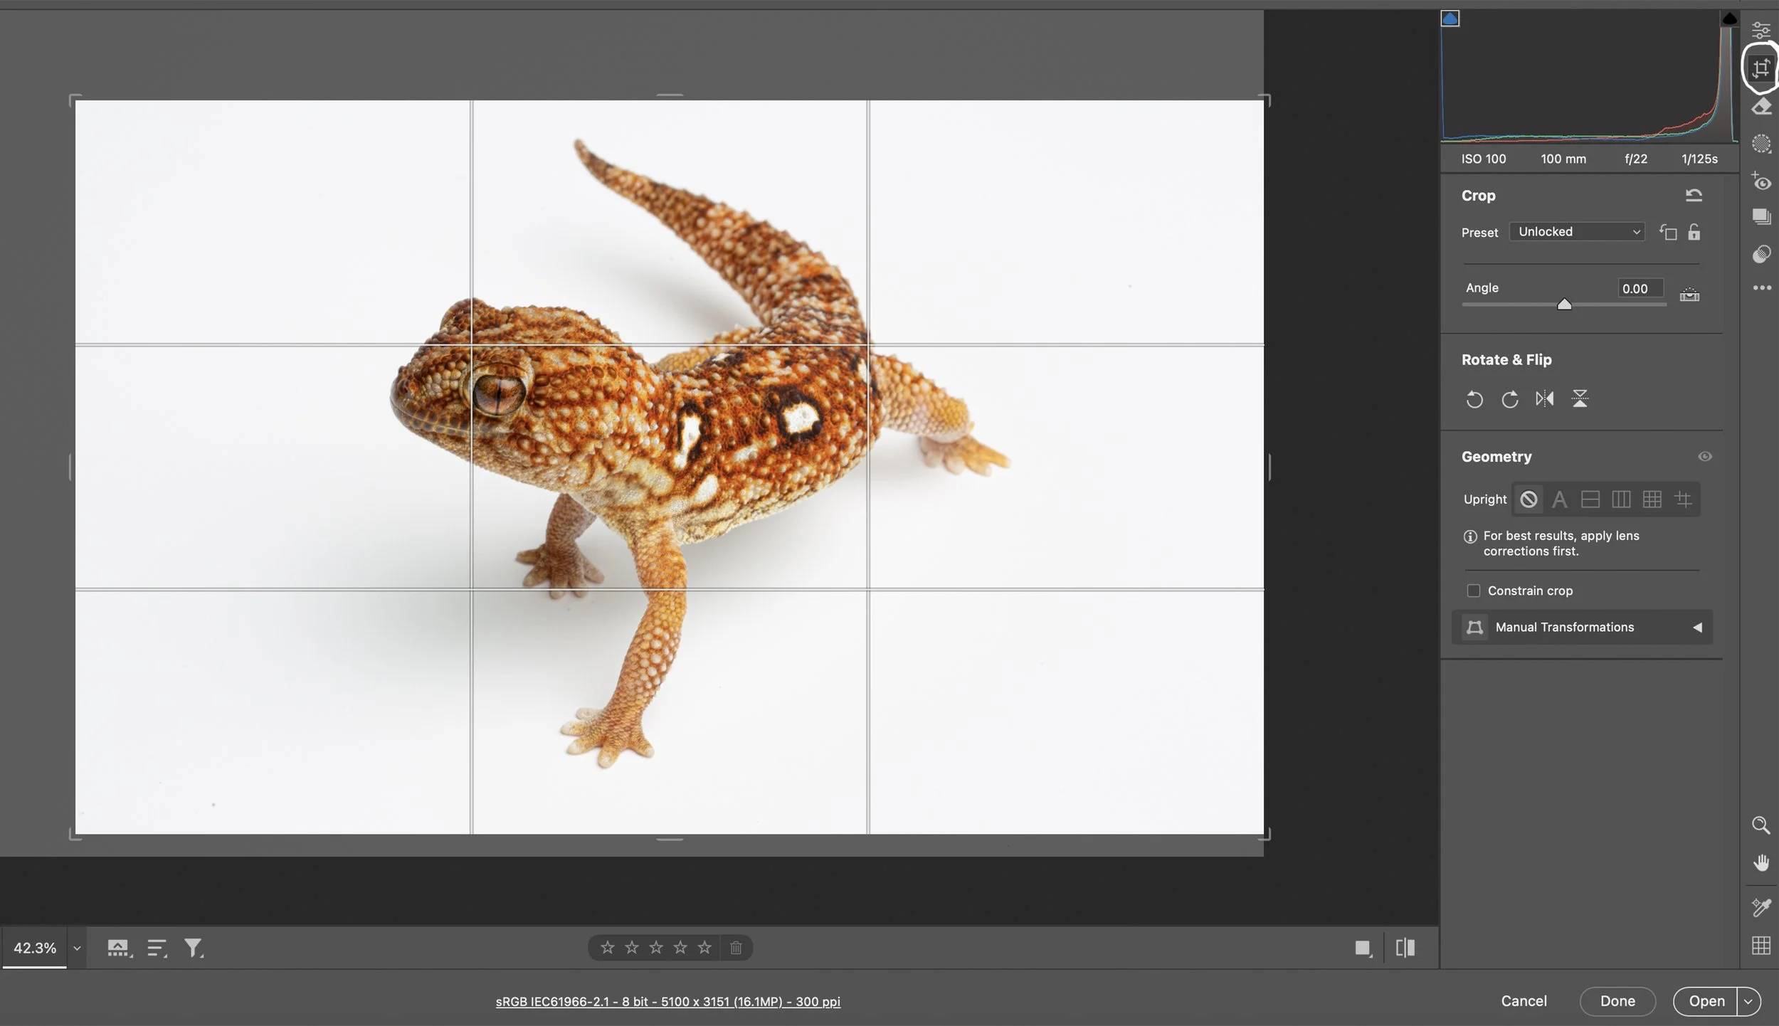Enable Constrain crop checkbox
1779x1026 pixels.
pyautogui.click(x=1474, y=591)
